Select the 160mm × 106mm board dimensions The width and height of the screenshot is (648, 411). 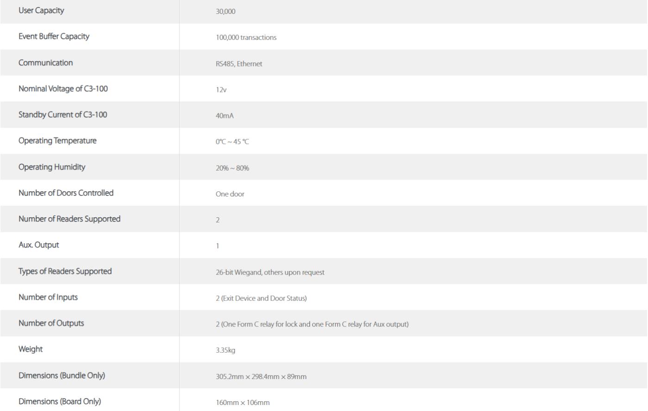coord(243,402)
